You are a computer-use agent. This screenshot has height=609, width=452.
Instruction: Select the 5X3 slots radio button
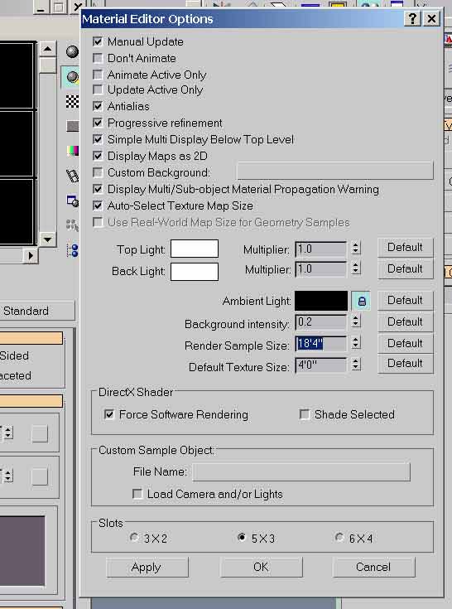pos(242,537)
